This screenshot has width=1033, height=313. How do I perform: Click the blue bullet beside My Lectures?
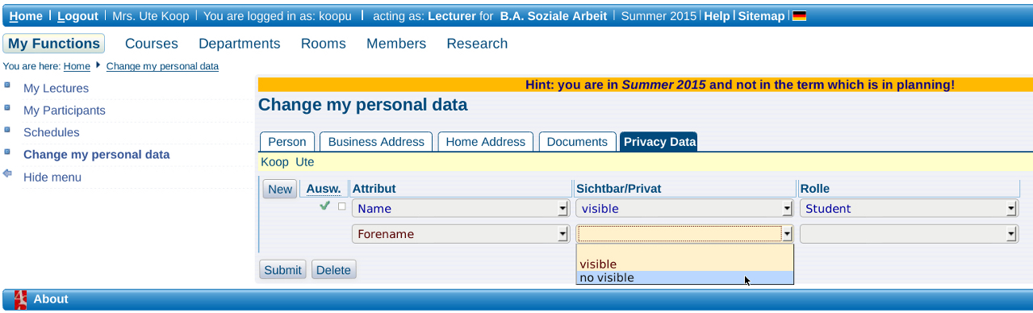click(x=7, y=85)
